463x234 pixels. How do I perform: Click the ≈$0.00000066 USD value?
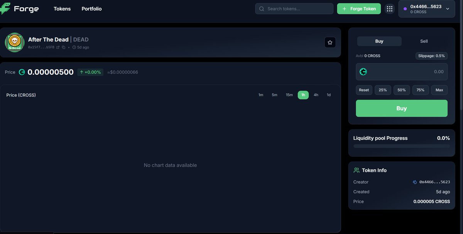click(122, 72)
